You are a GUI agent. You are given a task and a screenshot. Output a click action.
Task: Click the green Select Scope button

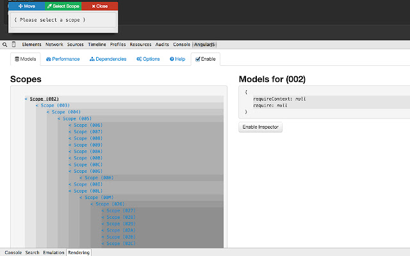click(63, 6)
